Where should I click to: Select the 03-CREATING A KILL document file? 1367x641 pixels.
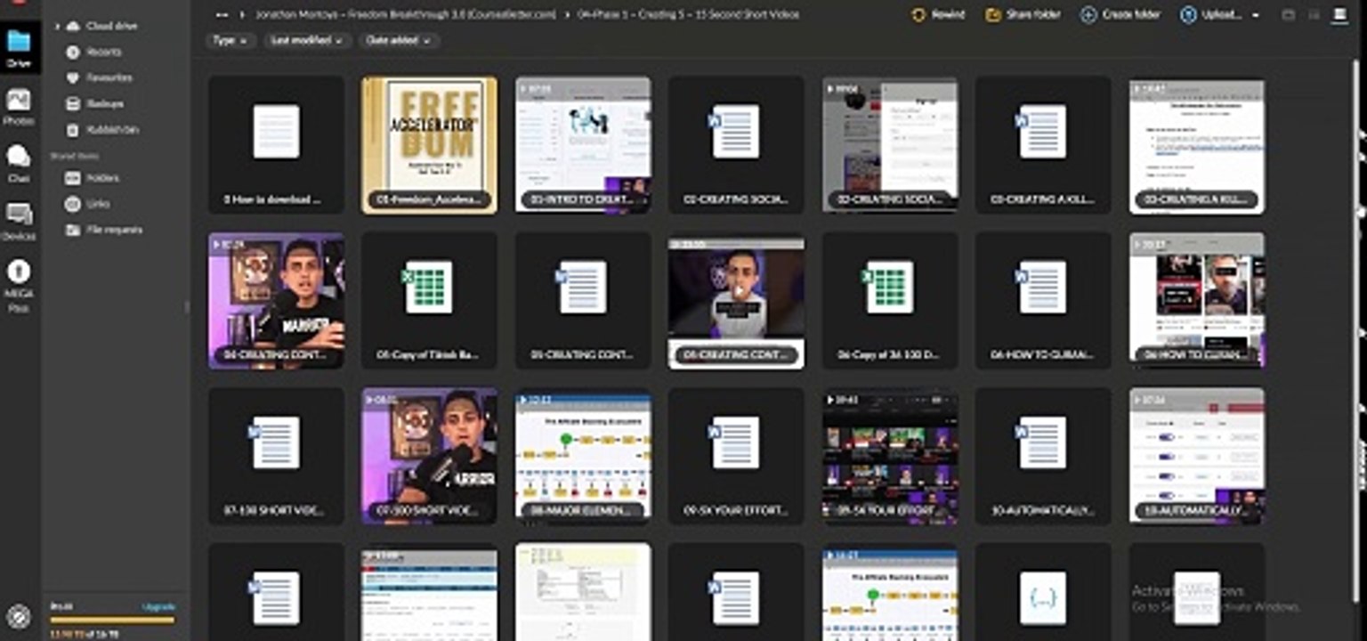tap(1043, 144)
